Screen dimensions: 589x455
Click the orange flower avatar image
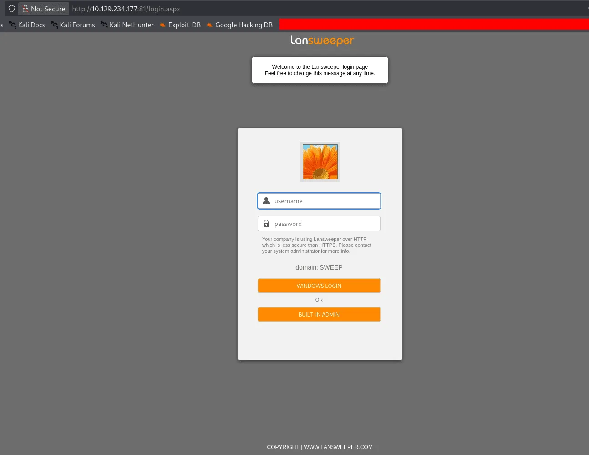tap(320, 162)
